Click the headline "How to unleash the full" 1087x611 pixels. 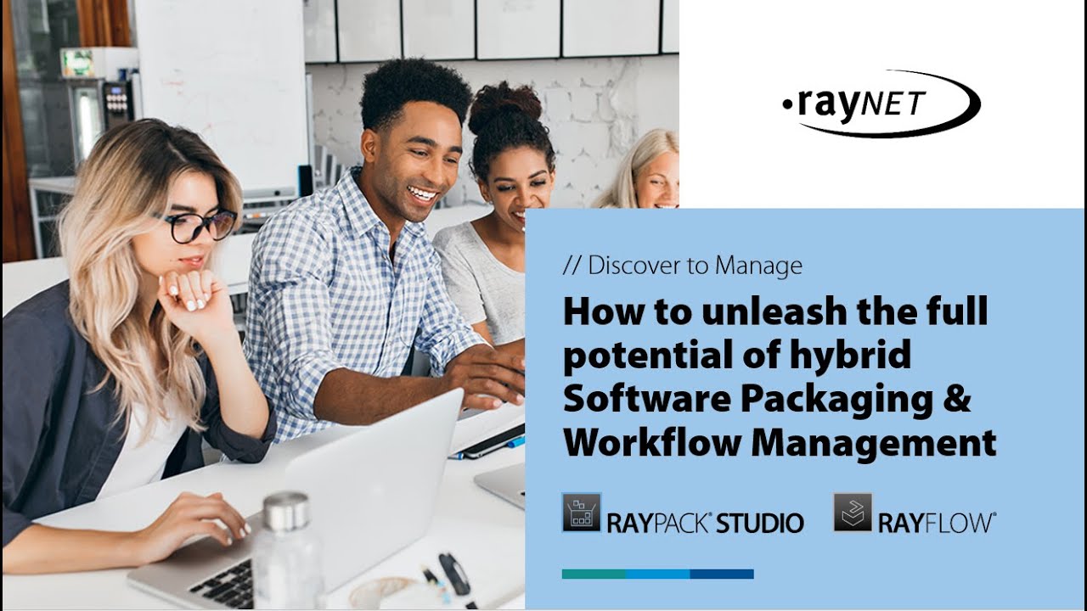coord(775,312)
